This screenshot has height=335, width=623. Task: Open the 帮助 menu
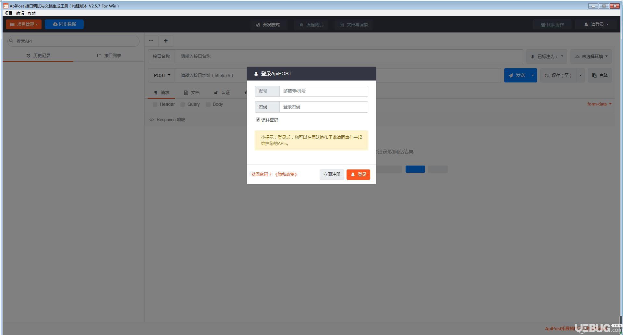click(32, 13)
